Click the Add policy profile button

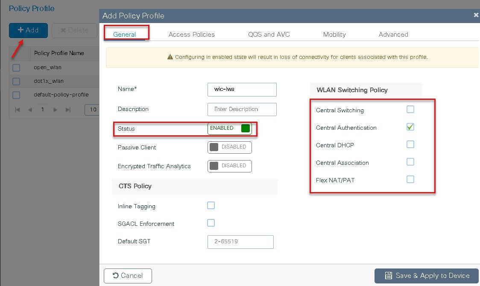point(28,30)
